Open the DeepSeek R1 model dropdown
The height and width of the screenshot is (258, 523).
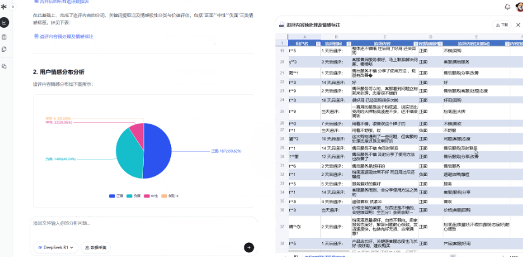pyautogui.click(x=56, y=247)
